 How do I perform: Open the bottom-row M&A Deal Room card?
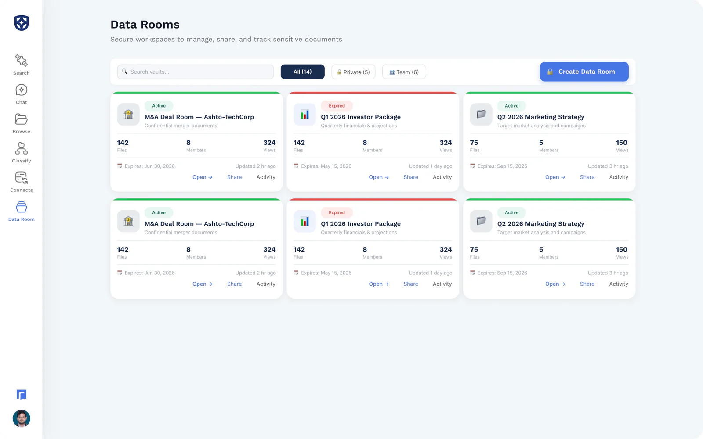pos(203,284)
